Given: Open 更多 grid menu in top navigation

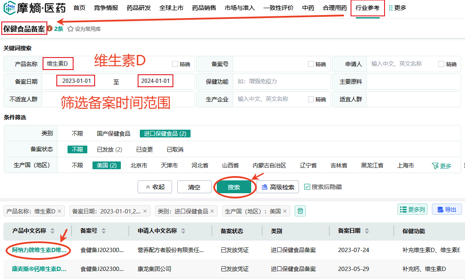Looking at the screenshot, I should point(397,8).
